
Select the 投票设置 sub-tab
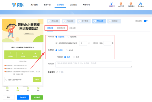[x=50, y=28]
